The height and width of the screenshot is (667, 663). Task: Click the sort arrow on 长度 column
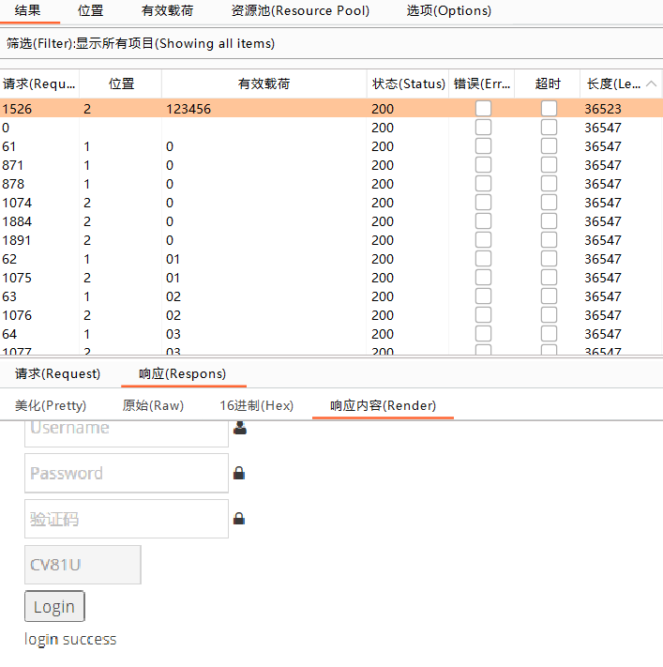click(x=651, y=83)
